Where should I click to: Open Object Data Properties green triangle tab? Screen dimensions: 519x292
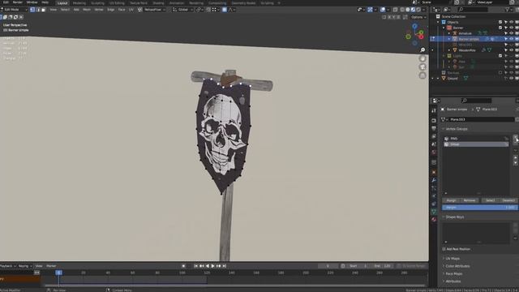tap(434, 212)
